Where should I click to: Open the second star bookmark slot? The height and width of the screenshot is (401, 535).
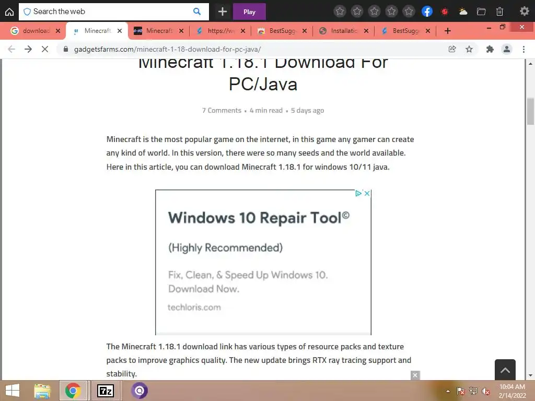357,11
